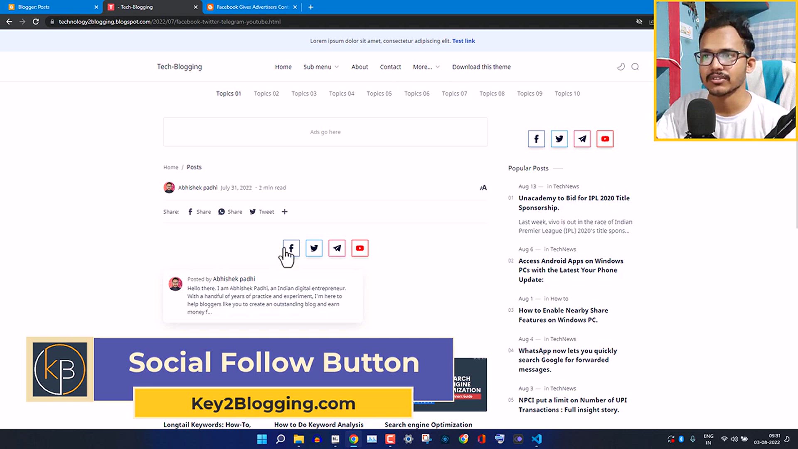Click the in-post Twitter follow button
Screen dimensions: 798x449
314,248
